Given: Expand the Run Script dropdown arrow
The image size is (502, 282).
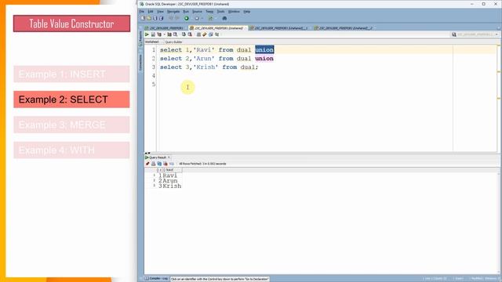Looking at the screenshot, I should (x=164, y=34).
